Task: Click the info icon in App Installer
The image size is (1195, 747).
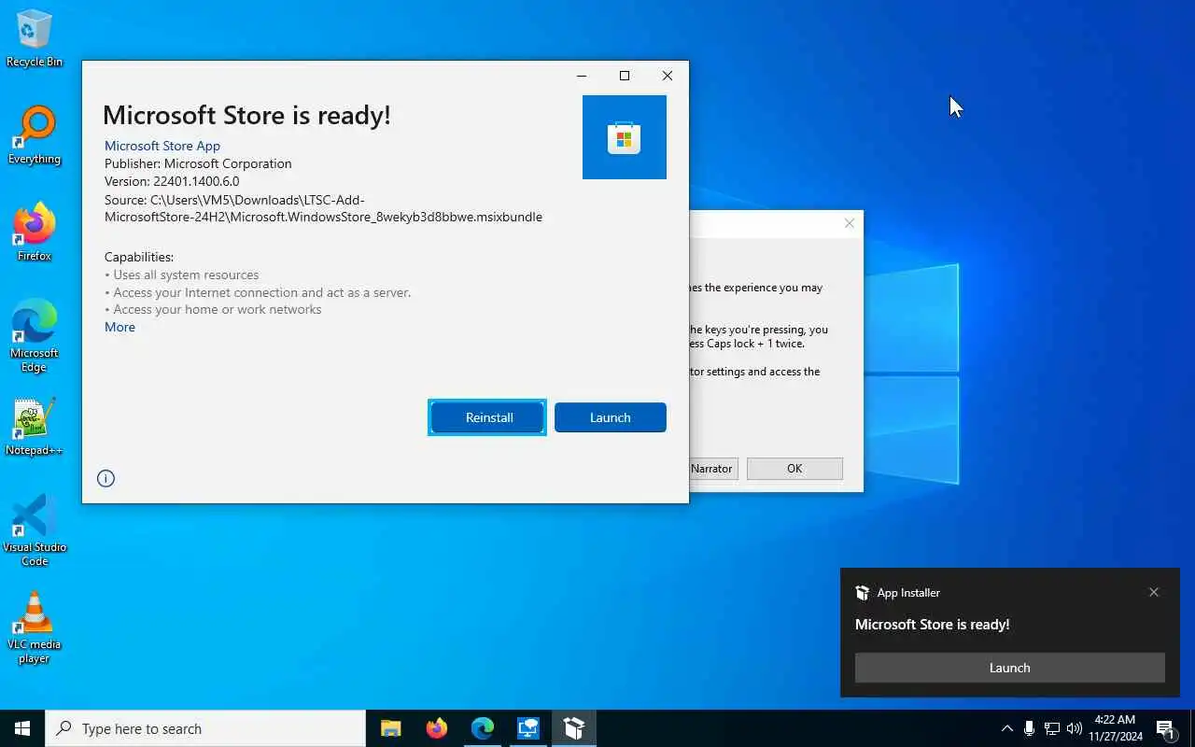Action: pos(105,478)
